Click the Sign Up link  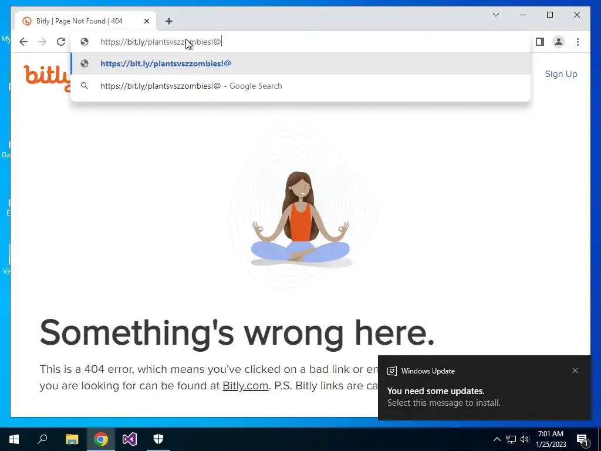pyautogui.click(x=561, y=74)
